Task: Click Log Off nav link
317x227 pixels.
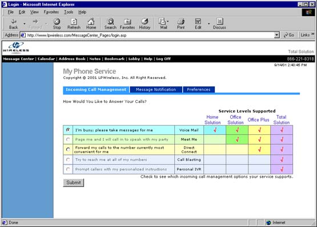Action: 163,59
